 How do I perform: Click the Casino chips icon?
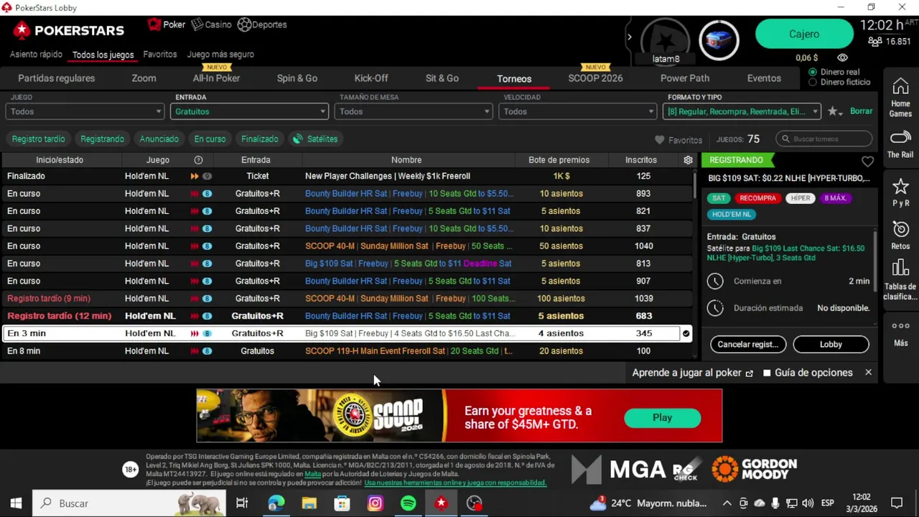pos(197,24)
